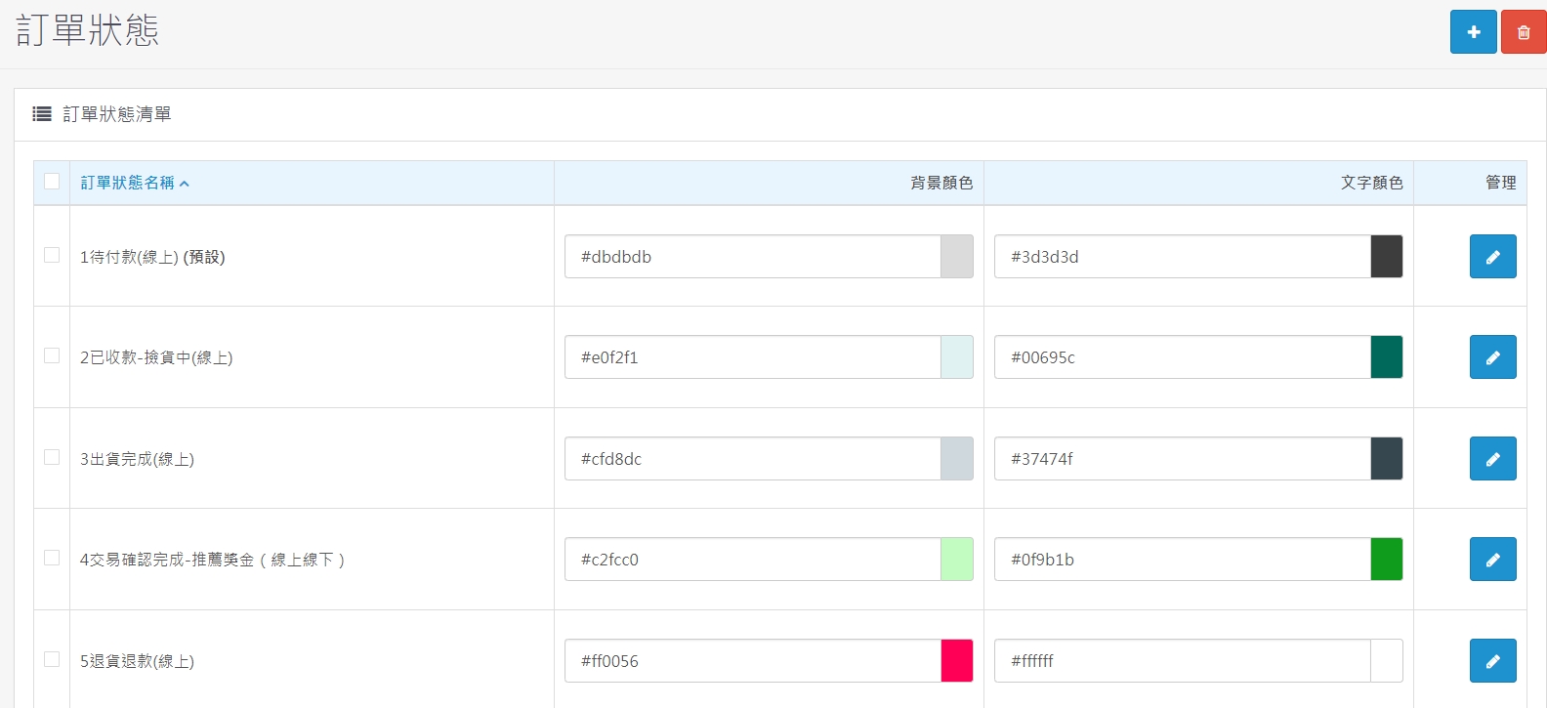Open the #c2fcc0 background color swatch
This screenshot has height=708, width=1547.
coord(957,560)
